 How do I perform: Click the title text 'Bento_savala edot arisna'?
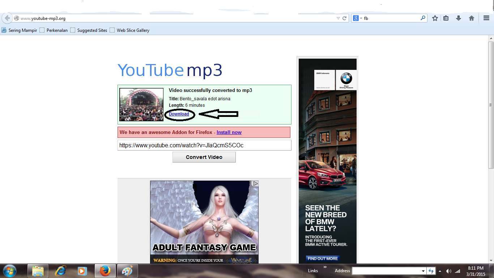point(205,99)
